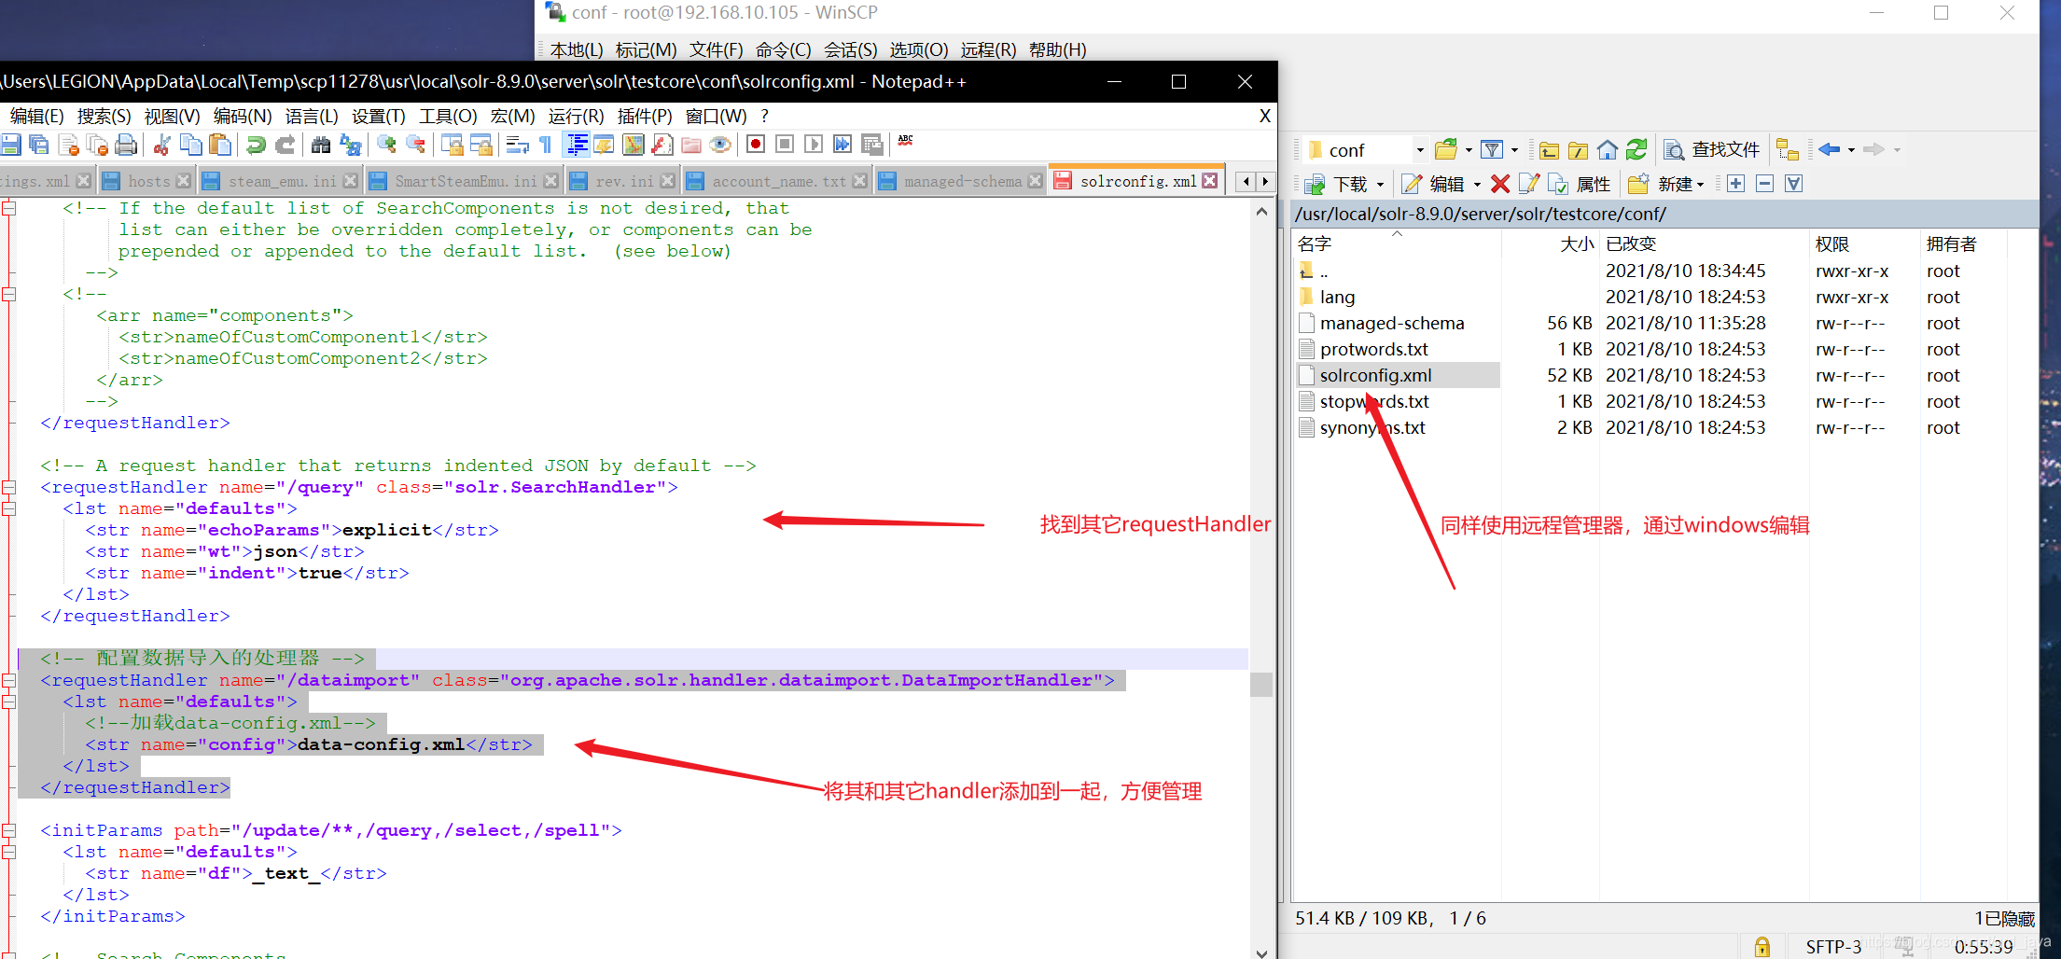The width and height of the screenshot is (2061, 959).
Task: Select managed-schema file in WinSCP list
Action: click(1392, 323)
